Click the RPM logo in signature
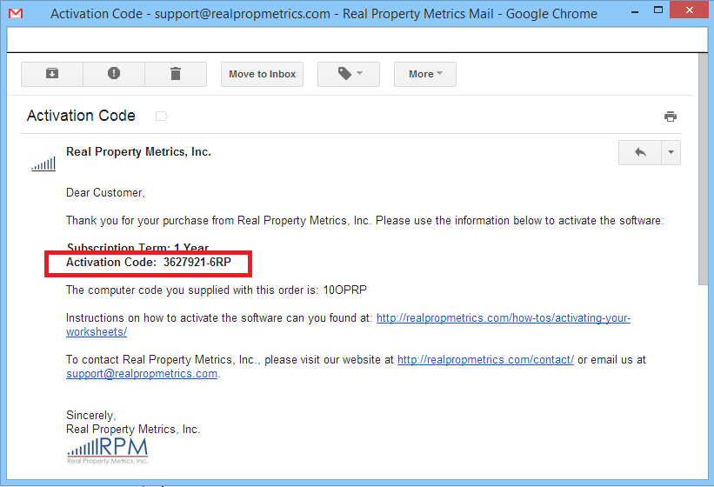This screenshot has width=714, height=487. (108, 451)
